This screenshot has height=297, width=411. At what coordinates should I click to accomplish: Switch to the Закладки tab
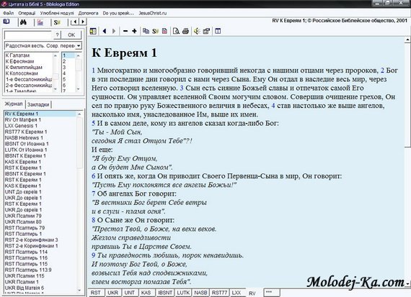(38, 104)
